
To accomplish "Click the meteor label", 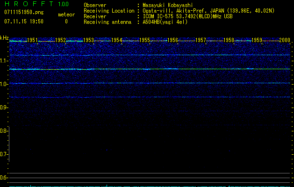I will [66, 14].
